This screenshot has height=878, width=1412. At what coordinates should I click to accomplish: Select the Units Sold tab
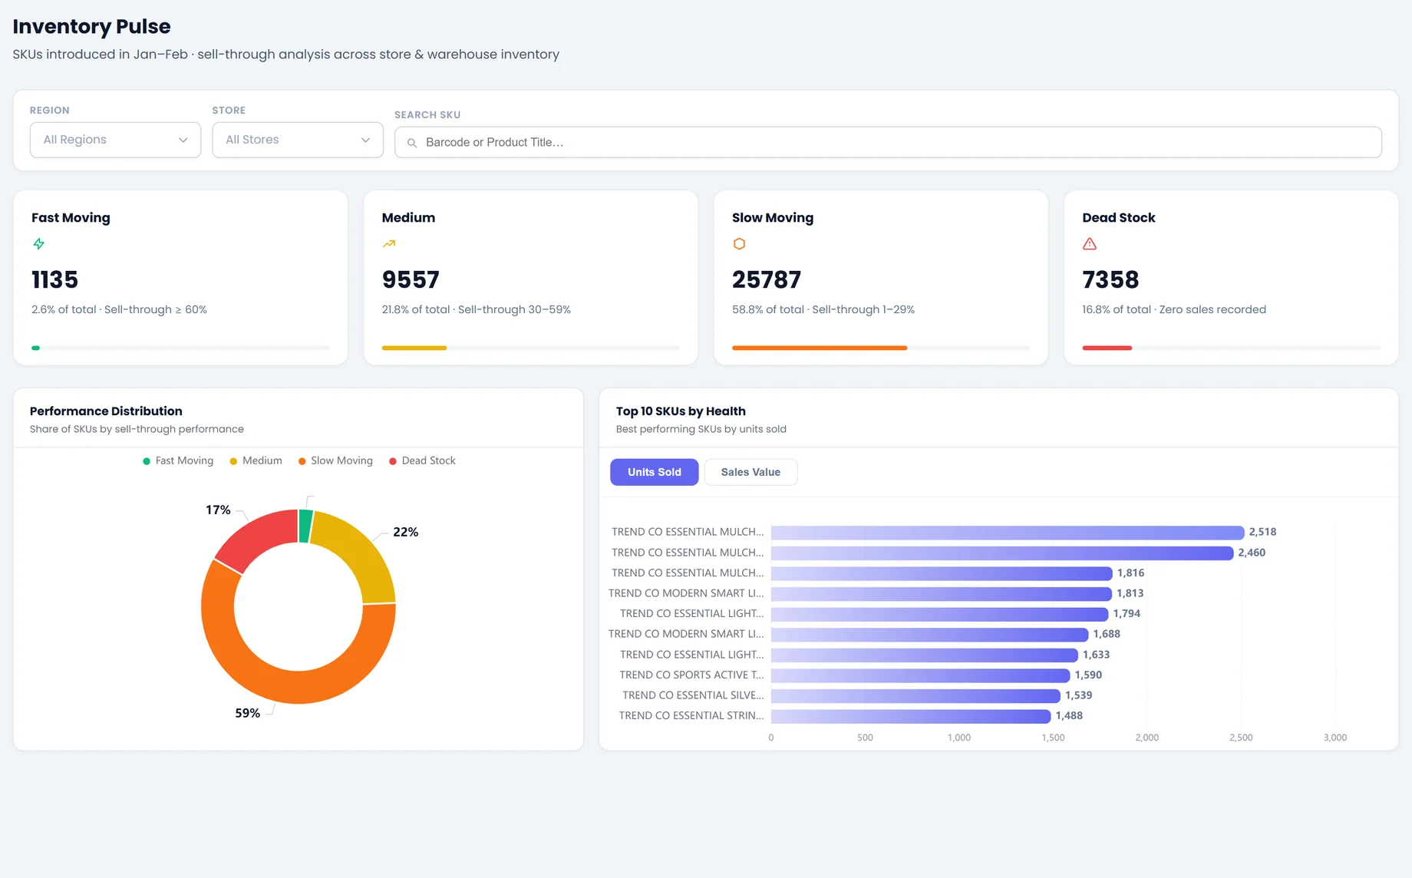click(x=654, y=472)
